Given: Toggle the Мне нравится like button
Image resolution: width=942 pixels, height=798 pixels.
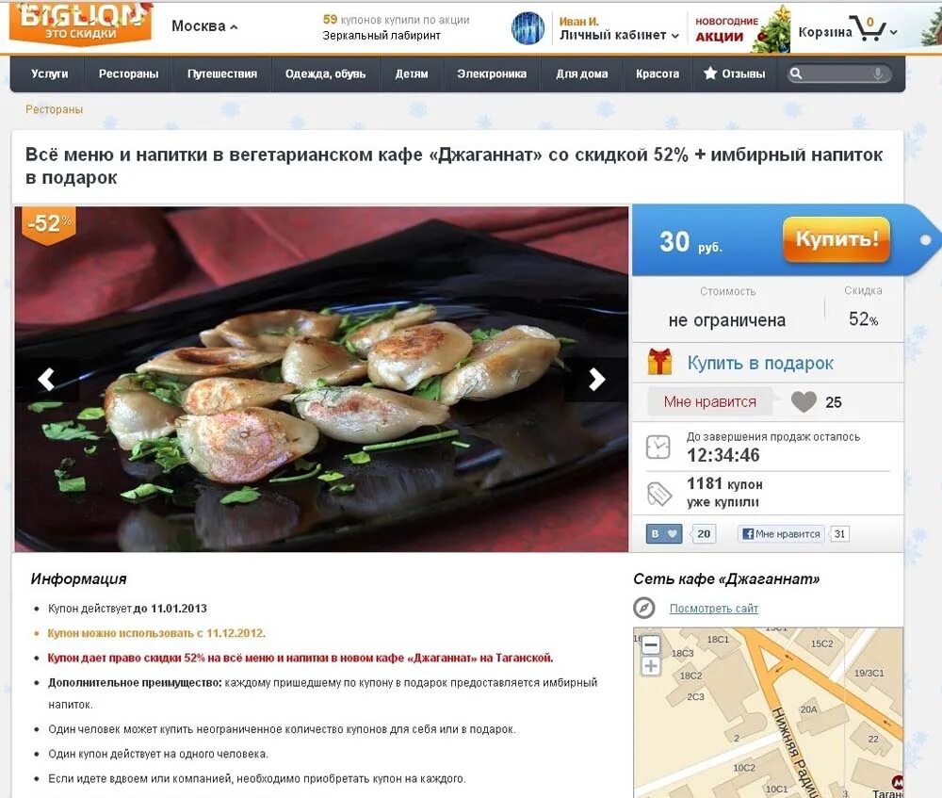Looking at the screenshot, I should tap(709, 402).
